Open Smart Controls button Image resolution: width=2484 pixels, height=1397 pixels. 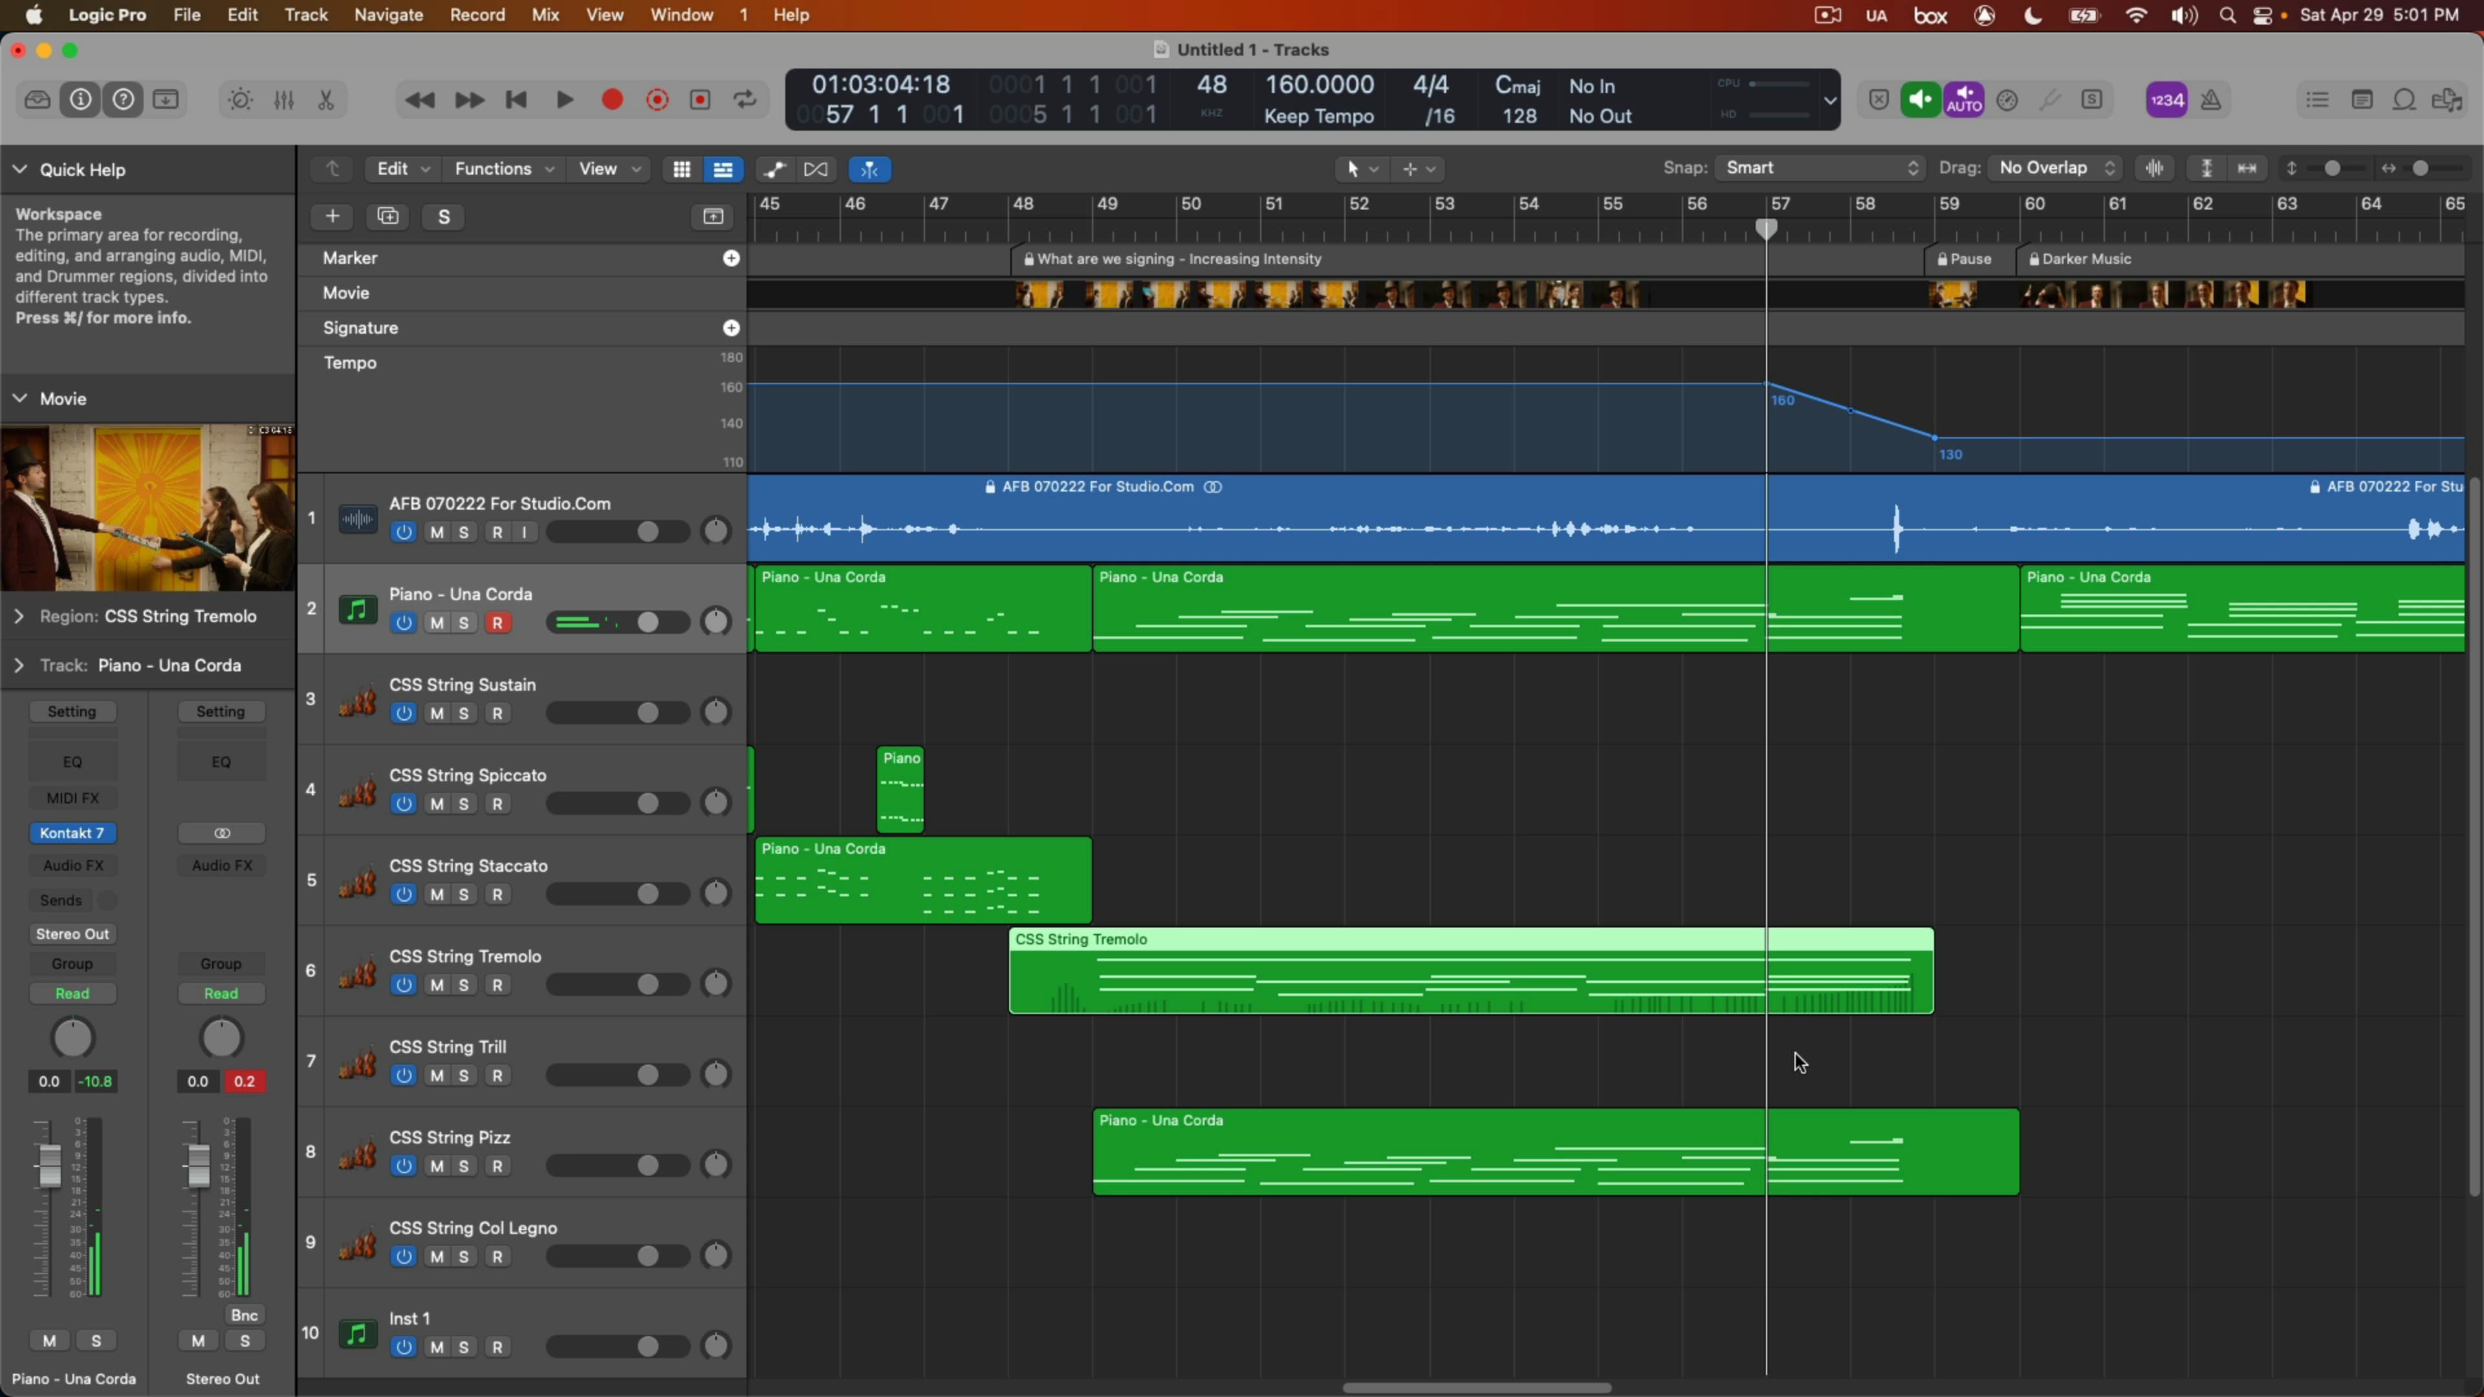(x=240, y=100)
